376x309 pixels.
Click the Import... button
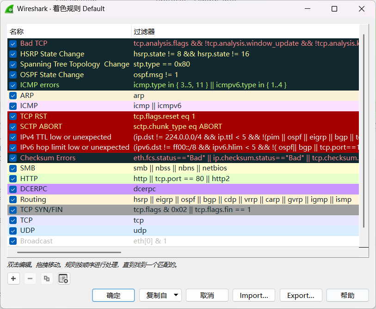[254, 295]
